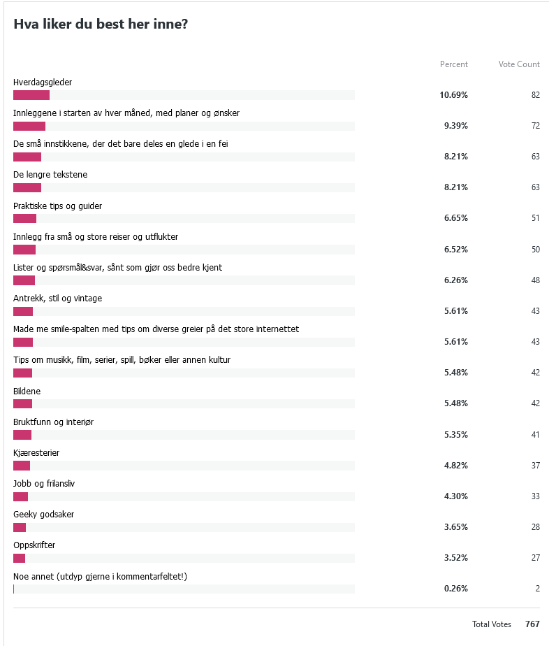The width and height of the screenshot is (549, 646).
Task: Click the pink bar under Bildene
Action: (22, 404)
